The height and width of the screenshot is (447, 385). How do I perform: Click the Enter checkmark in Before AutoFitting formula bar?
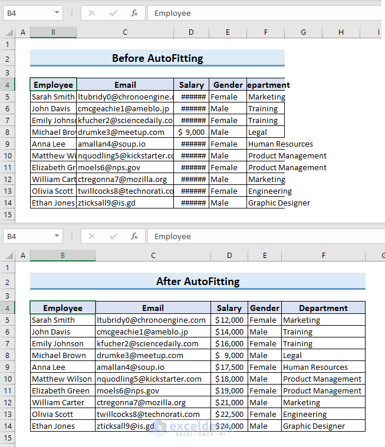click(113, 13)
